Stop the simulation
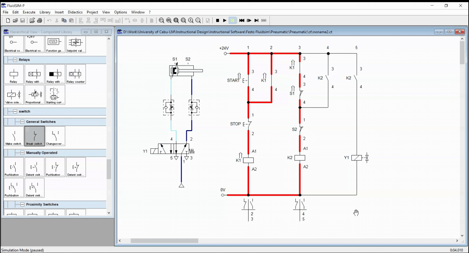Image resolution: width=469 pixels, height=253 pixels. 218,20
